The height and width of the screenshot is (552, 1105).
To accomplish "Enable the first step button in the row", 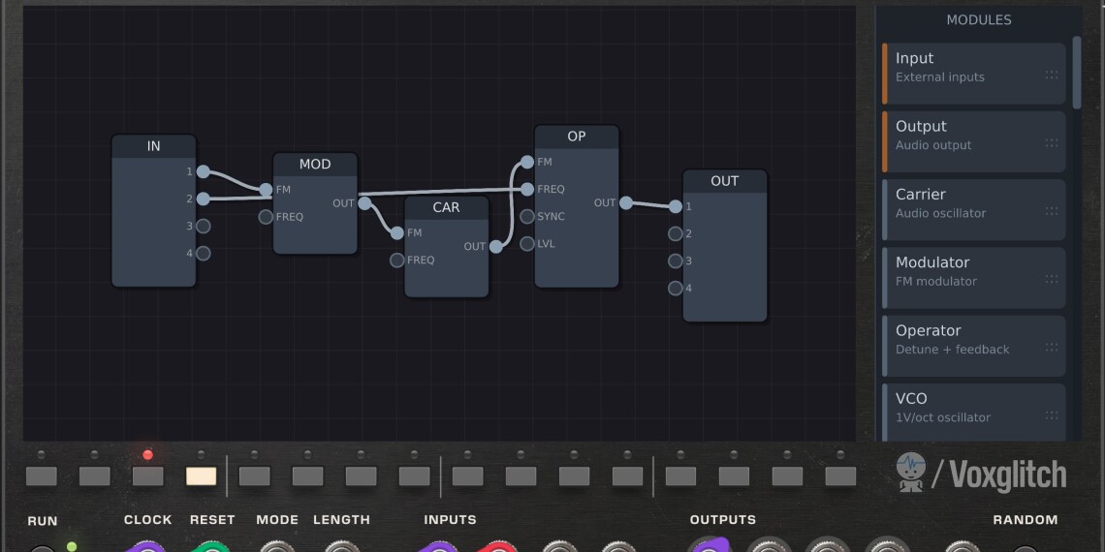I will click(x=41, y=476).
